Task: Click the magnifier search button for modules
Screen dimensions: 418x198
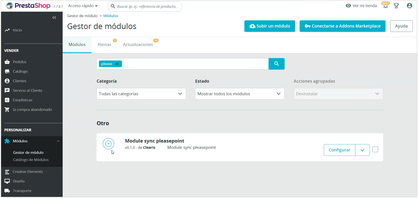Action: 276,64
